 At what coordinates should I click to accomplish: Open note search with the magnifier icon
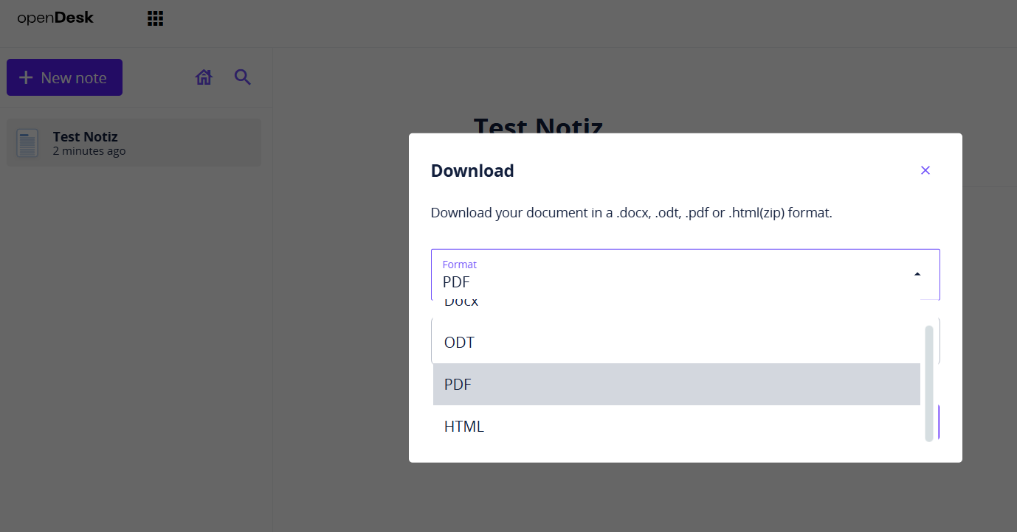coord(242,77)
